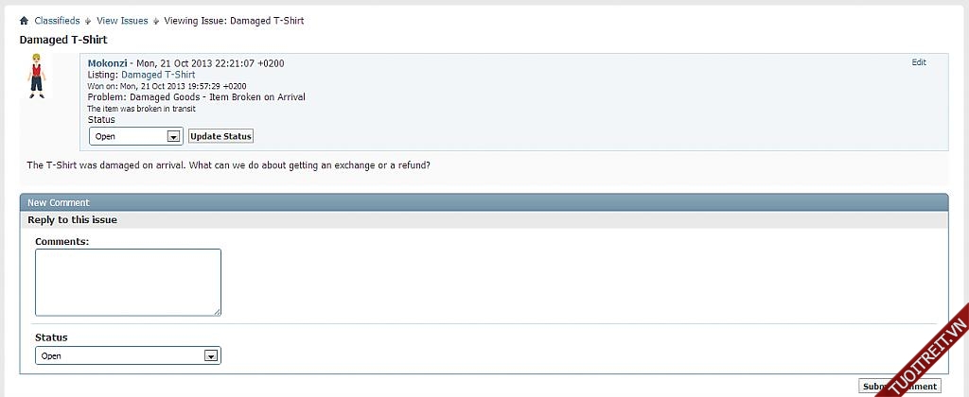Click the Damaged T-Shirt page heading
The width and height of the screenshot is (969, 397).
coord(63,40)
